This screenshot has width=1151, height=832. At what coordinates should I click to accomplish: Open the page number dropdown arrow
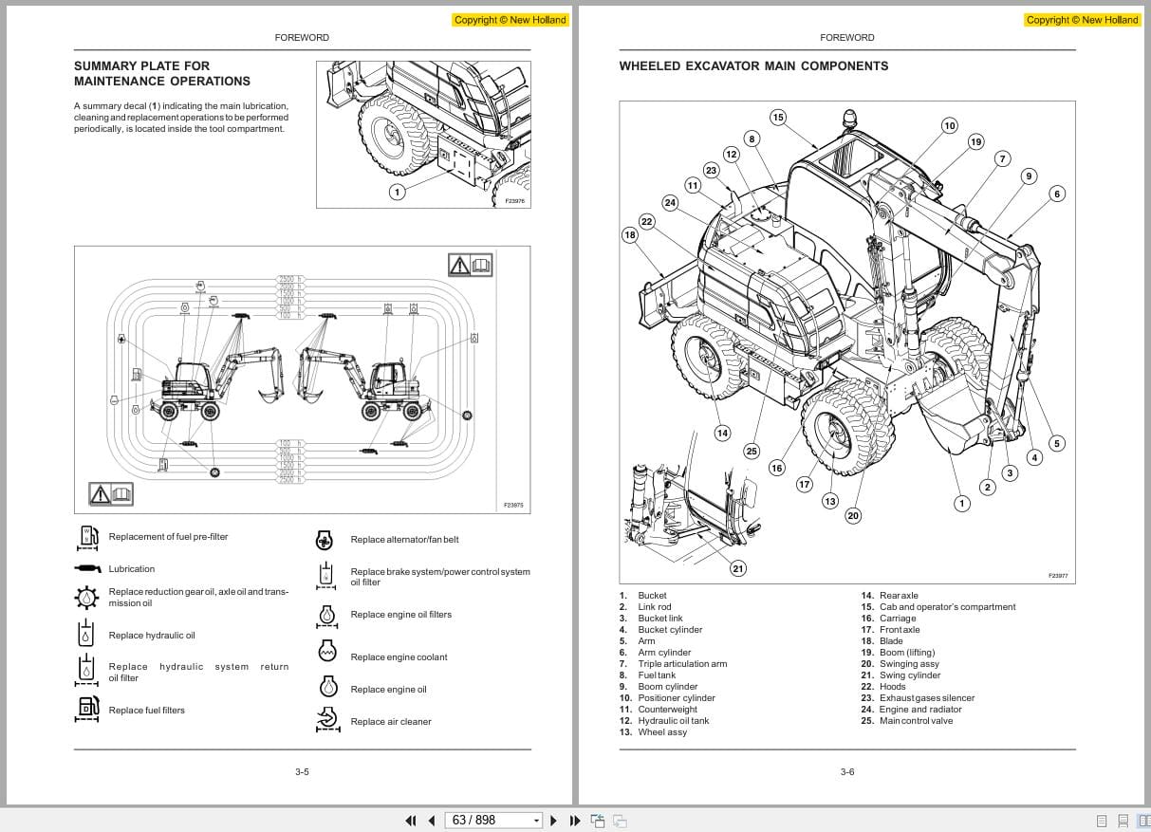[x=536, y=821]
